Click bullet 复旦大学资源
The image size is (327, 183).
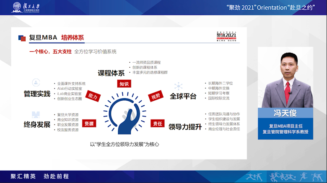[x=68, y=115]
